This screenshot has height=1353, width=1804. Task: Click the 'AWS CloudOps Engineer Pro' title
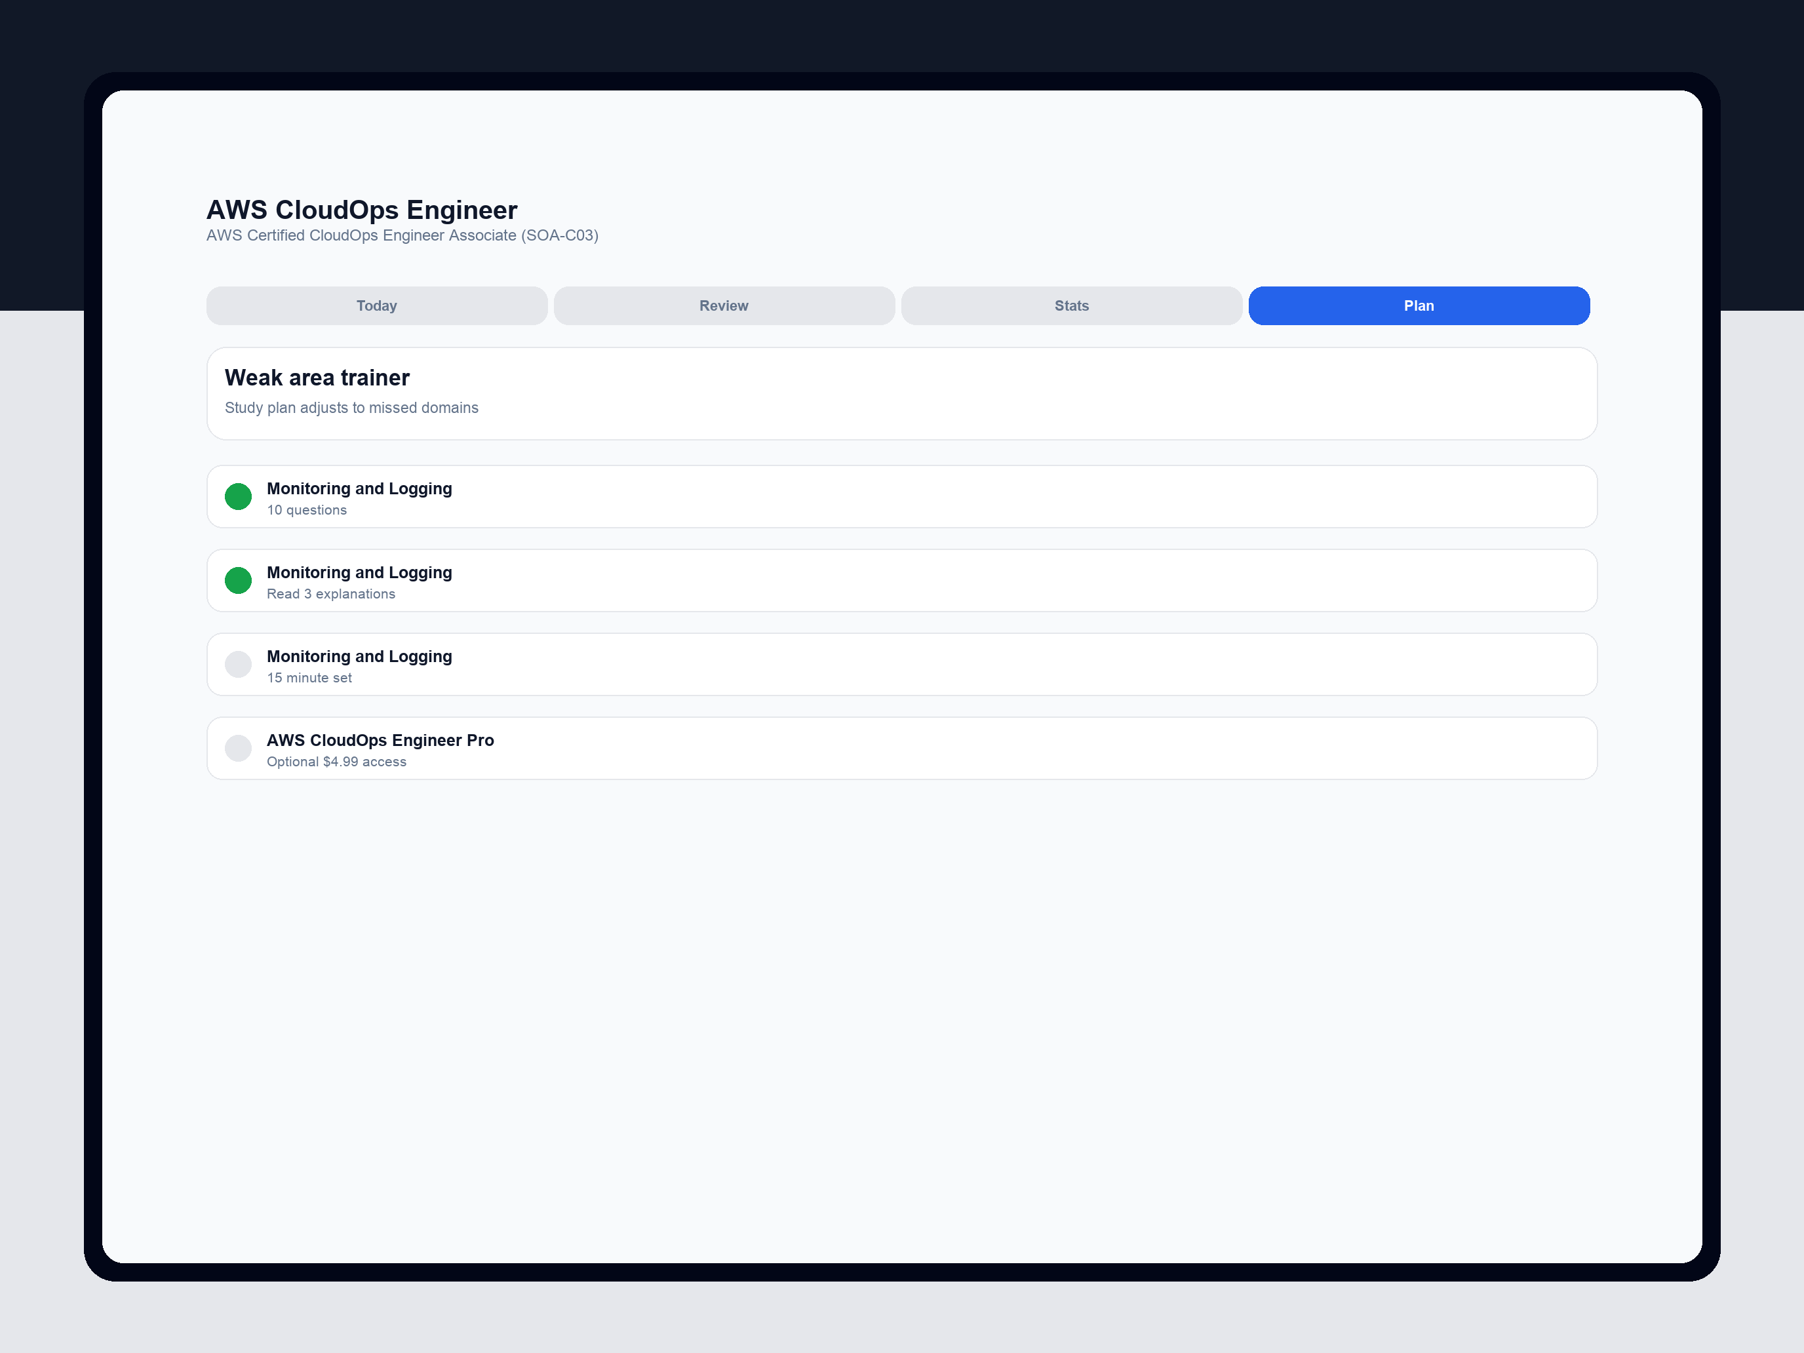(380, 741)
